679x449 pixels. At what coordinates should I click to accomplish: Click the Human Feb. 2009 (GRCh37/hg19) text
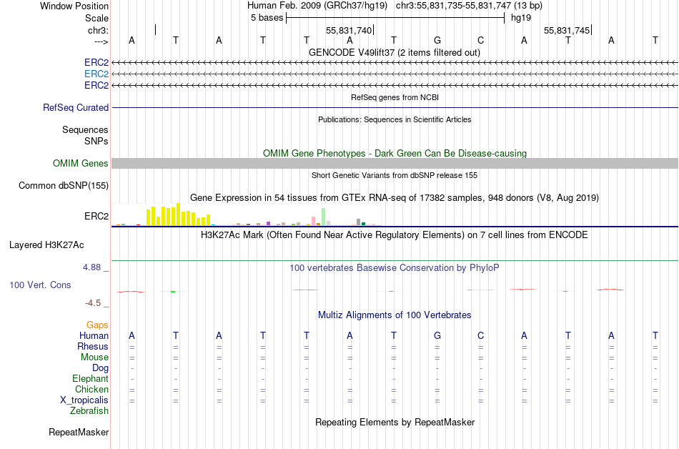[317, 6]
